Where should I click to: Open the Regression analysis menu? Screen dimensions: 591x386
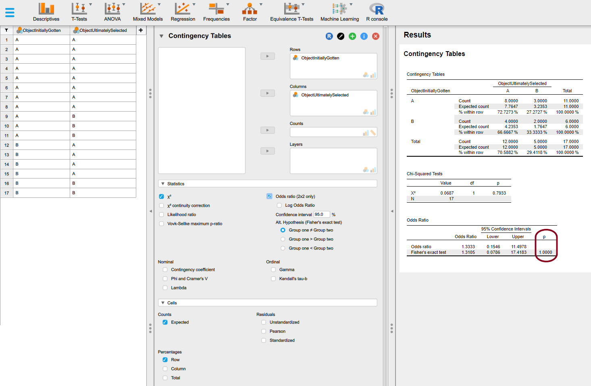(183, 12)
